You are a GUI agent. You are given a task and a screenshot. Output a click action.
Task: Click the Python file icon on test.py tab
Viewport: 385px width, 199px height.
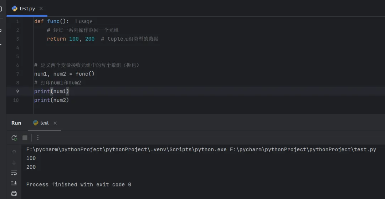click(15, 9)
